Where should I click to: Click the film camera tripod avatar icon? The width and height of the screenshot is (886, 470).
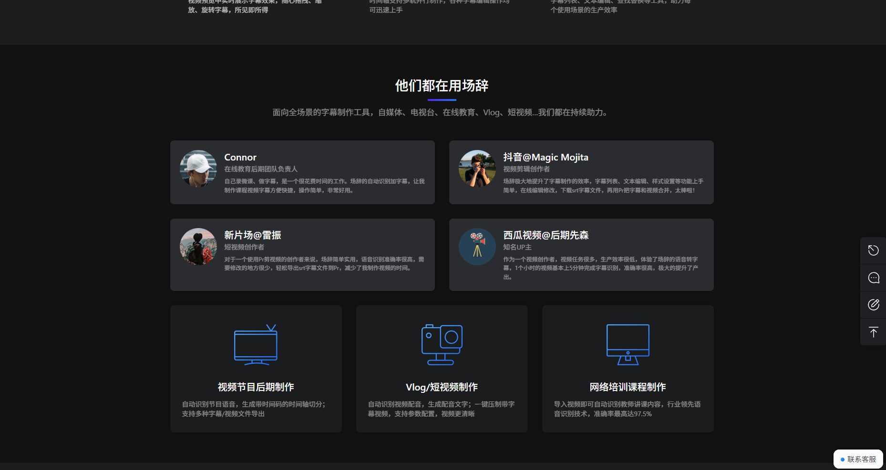click(x=477, y=247)
